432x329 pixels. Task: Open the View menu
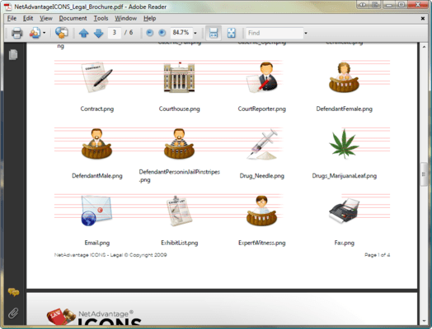pyautogui.click(x=45, y=18)
